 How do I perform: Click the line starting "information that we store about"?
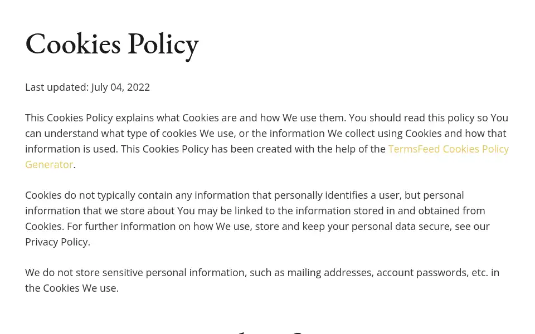point(255,210)
